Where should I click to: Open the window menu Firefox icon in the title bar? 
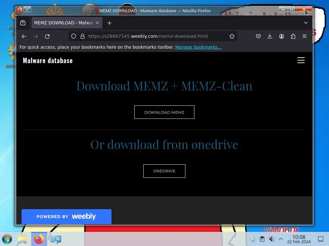(20, 9)
